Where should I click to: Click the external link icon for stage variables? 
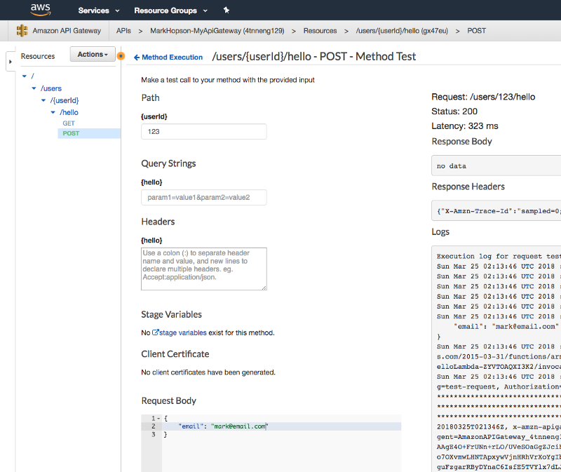(x=156, y=332)
